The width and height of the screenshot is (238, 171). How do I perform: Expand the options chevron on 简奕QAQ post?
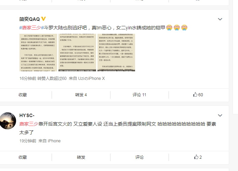coord(220,19)
